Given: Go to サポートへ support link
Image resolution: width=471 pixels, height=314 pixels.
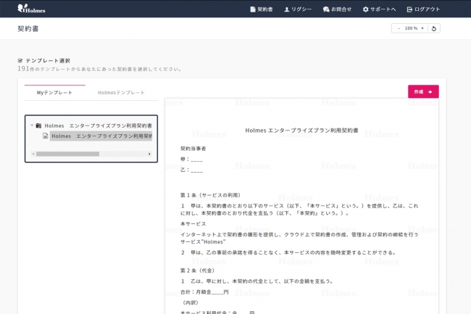Looking at the screenshot, I should pyautogui.click(x=379, y=9).
